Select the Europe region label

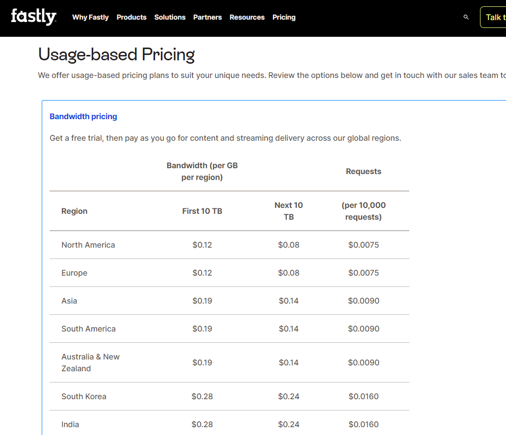pos(74,273)
